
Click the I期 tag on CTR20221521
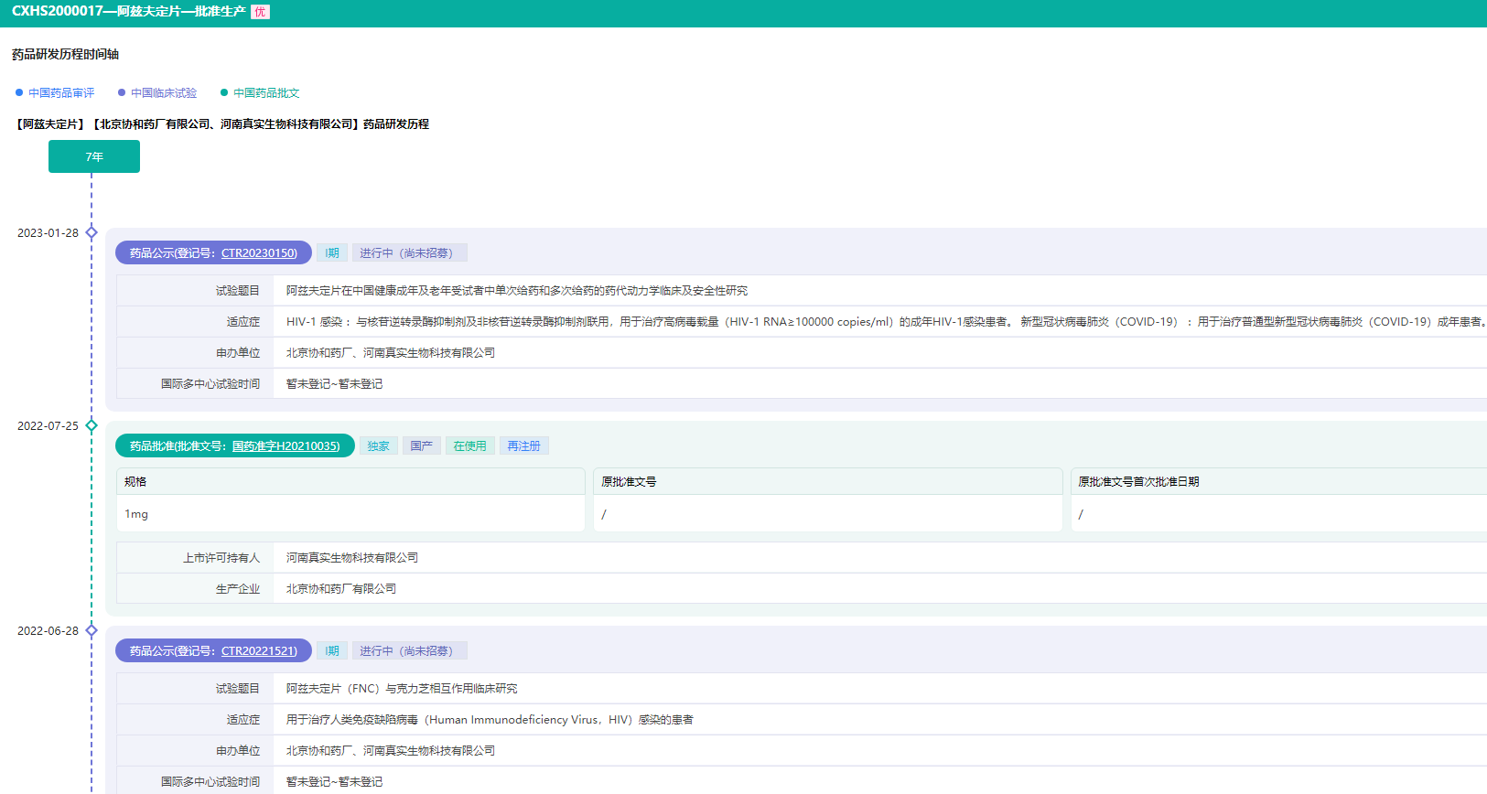click(332, 651)
